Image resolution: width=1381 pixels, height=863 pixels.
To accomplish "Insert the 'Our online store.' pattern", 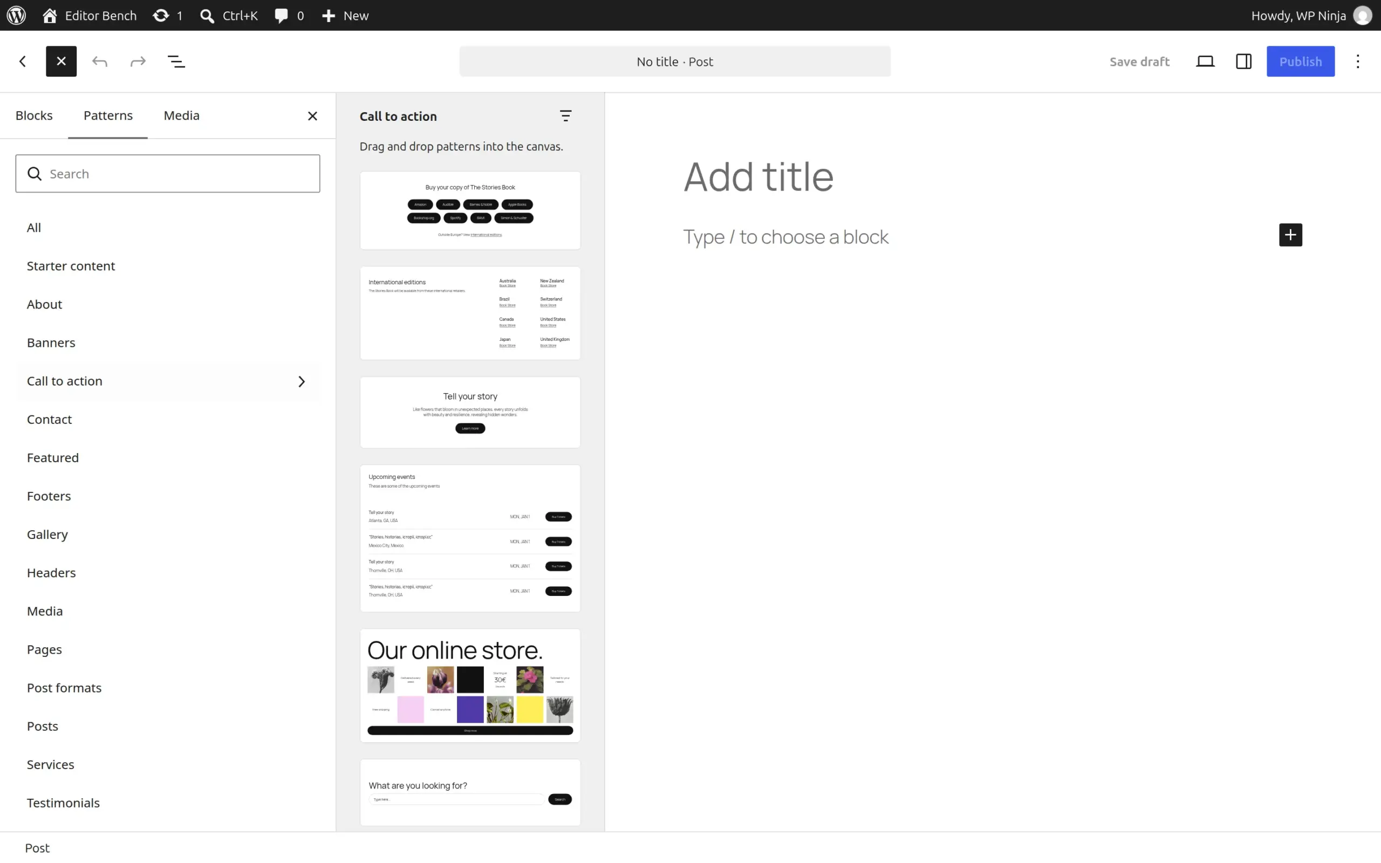I will (470, 686).
